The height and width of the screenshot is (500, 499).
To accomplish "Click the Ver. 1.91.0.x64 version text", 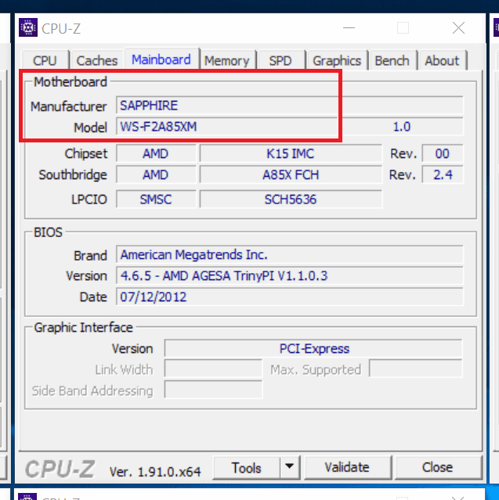I will tap(155, 472).
